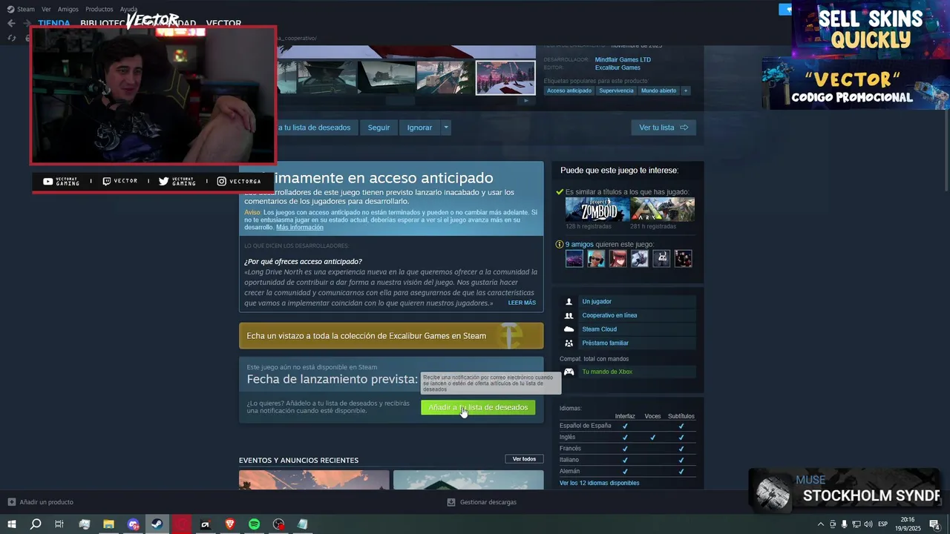Open the Windows notification center
This screenshot has height=534, width=950.
(x=934, y=524)
